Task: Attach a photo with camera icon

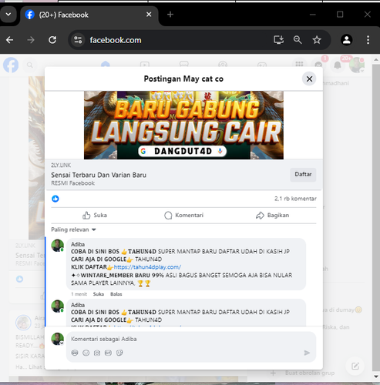Action: point(97,353)
